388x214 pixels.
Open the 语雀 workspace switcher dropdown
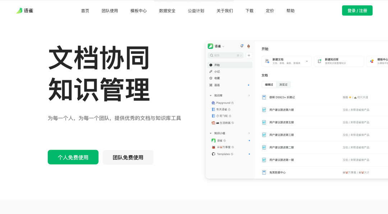(x=223, y=47)
